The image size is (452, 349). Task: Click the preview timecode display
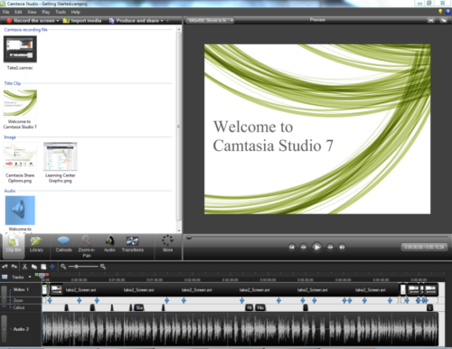424,247
